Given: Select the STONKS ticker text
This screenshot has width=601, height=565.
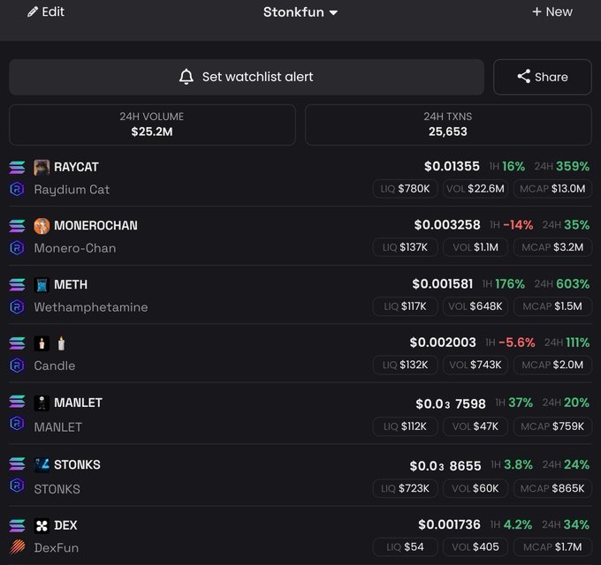Looking at the screenshot, I should (77, 464).
